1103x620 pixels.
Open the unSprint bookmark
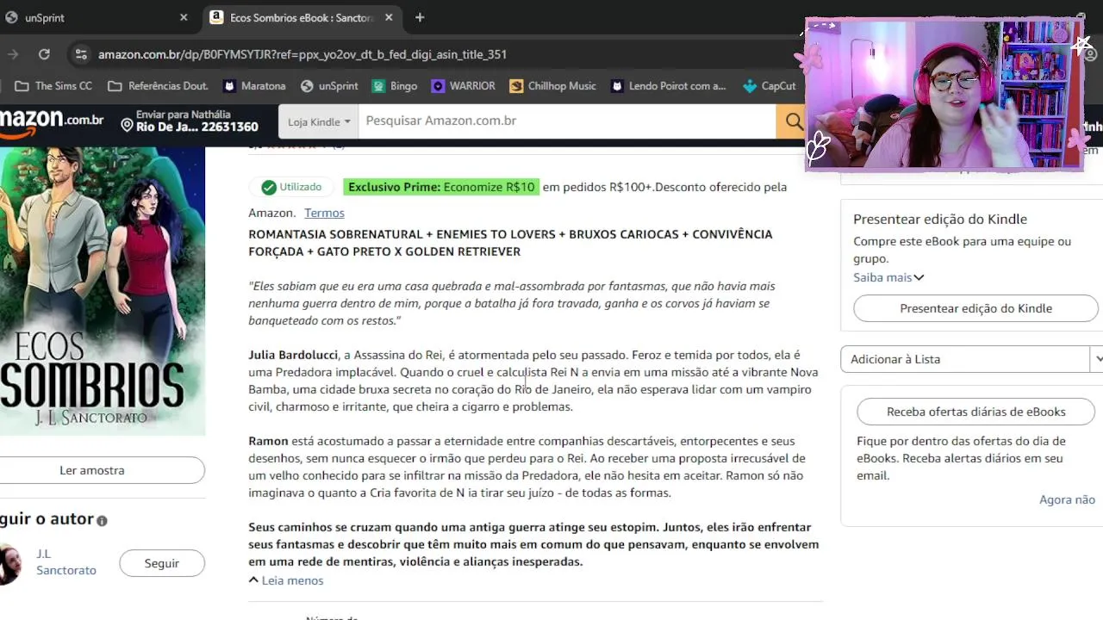click(x=329, y=86)
